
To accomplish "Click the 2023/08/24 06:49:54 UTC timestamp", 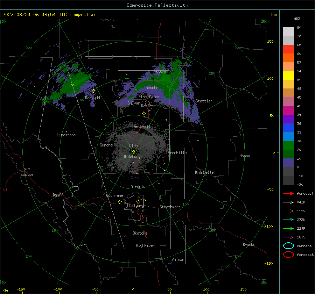I will pos(35,15).
